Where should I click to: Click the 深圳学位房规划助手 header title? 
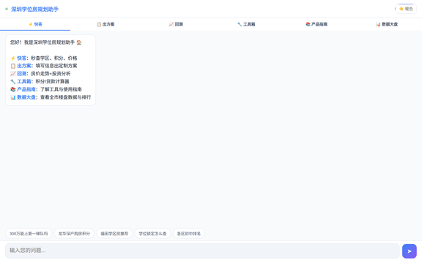coord(34,9)
